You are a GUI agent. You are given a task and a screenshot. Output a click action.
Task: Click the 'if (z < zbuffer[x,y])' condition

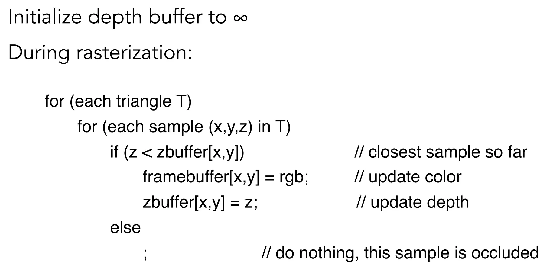(177, 152)
